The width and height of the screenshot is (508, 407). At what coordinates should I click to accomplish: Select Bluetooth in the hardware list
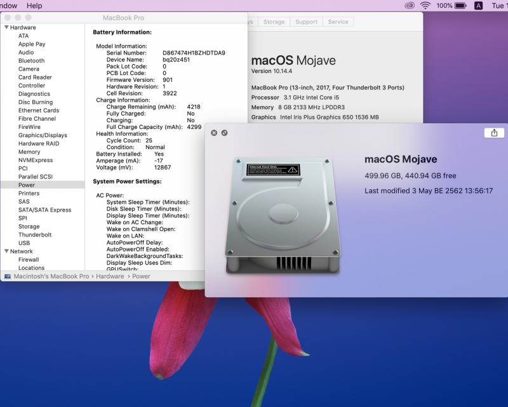31,61
